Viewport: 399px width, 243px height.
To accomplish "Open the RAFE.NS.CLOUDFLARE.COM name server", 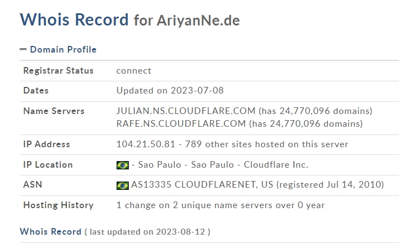I will [x=181, y=123].
